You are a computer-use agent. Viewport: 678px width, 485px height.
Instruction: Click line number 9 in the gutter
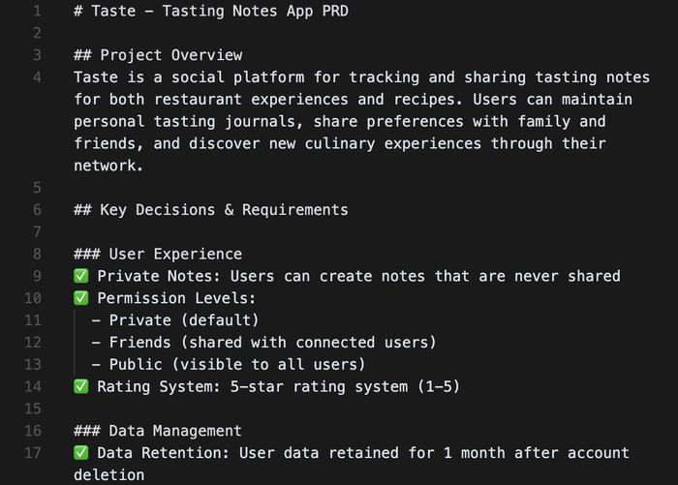coord(37,276)
